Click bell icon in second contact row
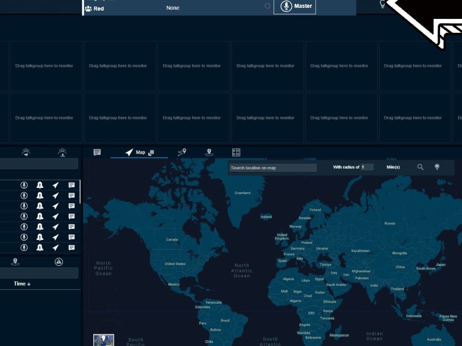The image size is (462, 346). tap(40, 196)
